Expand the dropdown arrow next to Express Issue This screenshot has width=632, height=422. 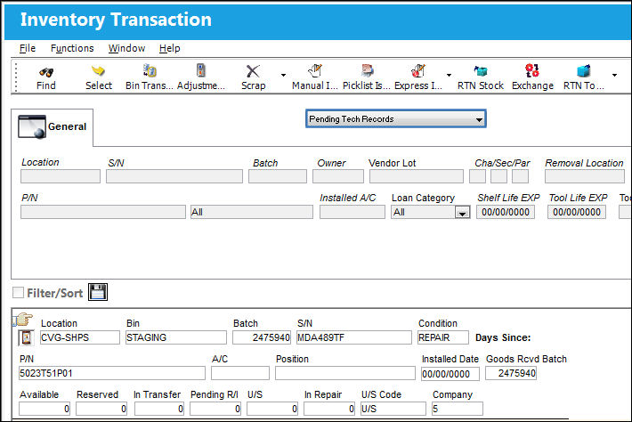click(449, 75)
